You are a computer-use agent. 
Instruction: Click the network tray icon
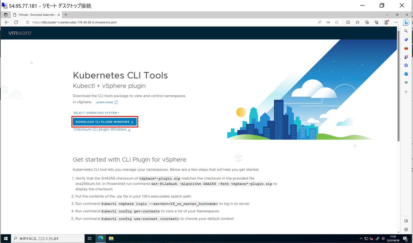366,239
